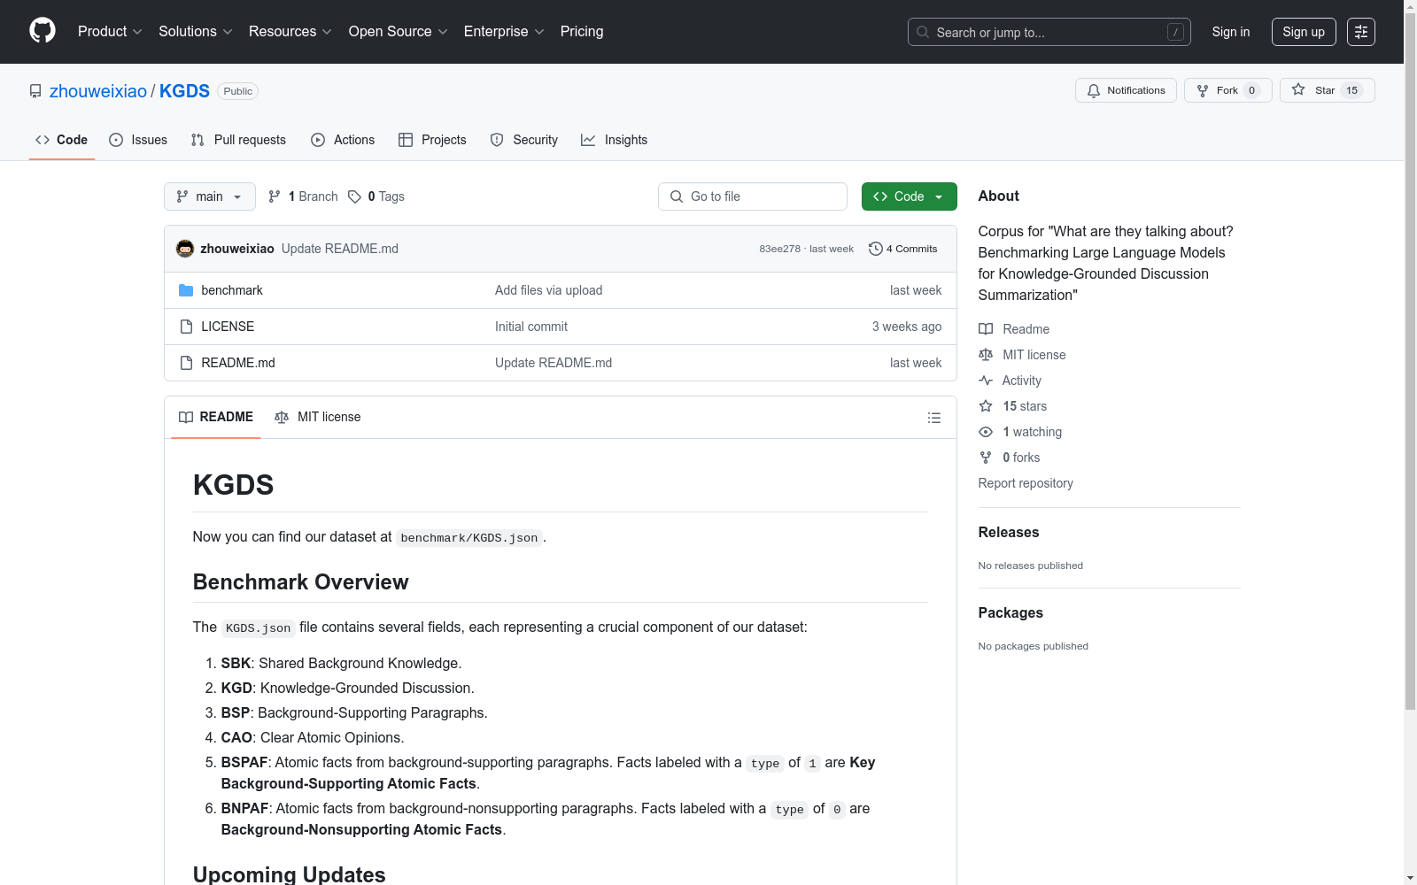Image resolution: width=1417 pixels, height=885 pixels.
Task: Expand the Enterprise menu
Action: (504, 31)
